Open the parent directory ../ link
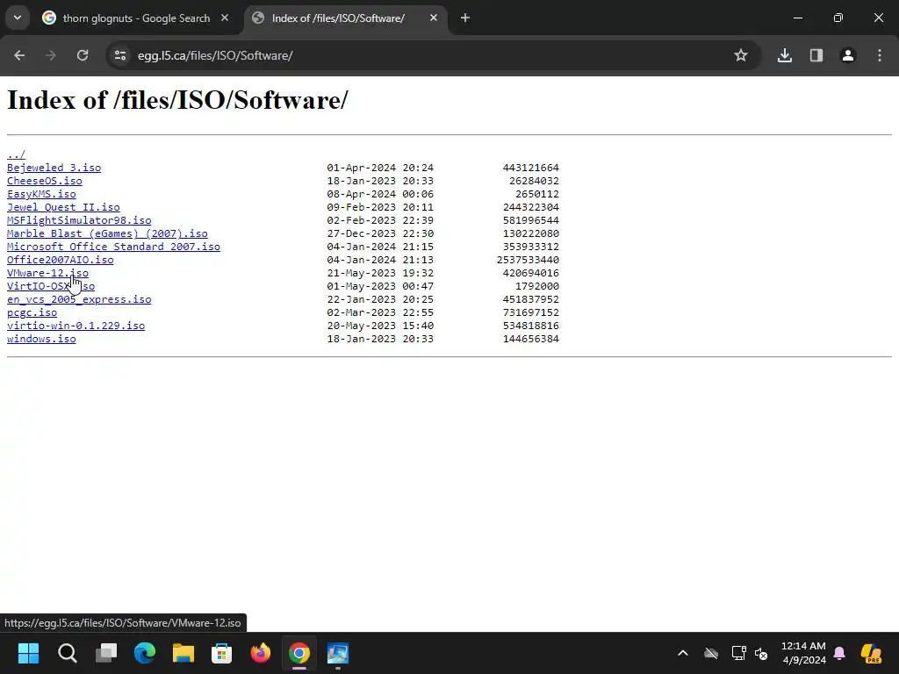This screenshot has height=674, width=899. tap(16, 154)
